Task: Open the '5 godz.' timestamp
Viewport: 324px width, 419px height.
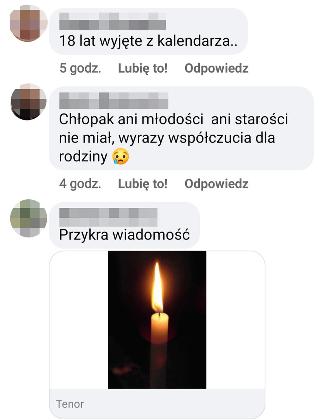Action: tap(80, 68)
